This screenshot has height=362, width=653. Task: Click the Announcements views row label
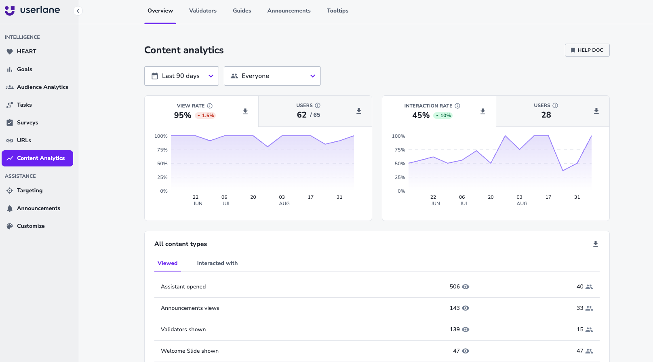[190, 308]
